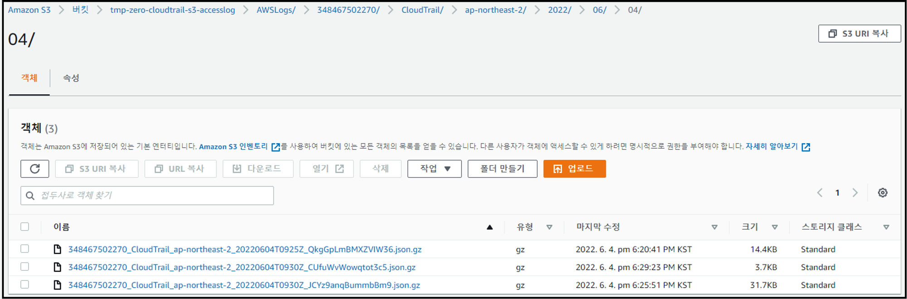Sort by 크기 column arrow
This screenshot has height=299, width=907.
click(x=775, y=227)
